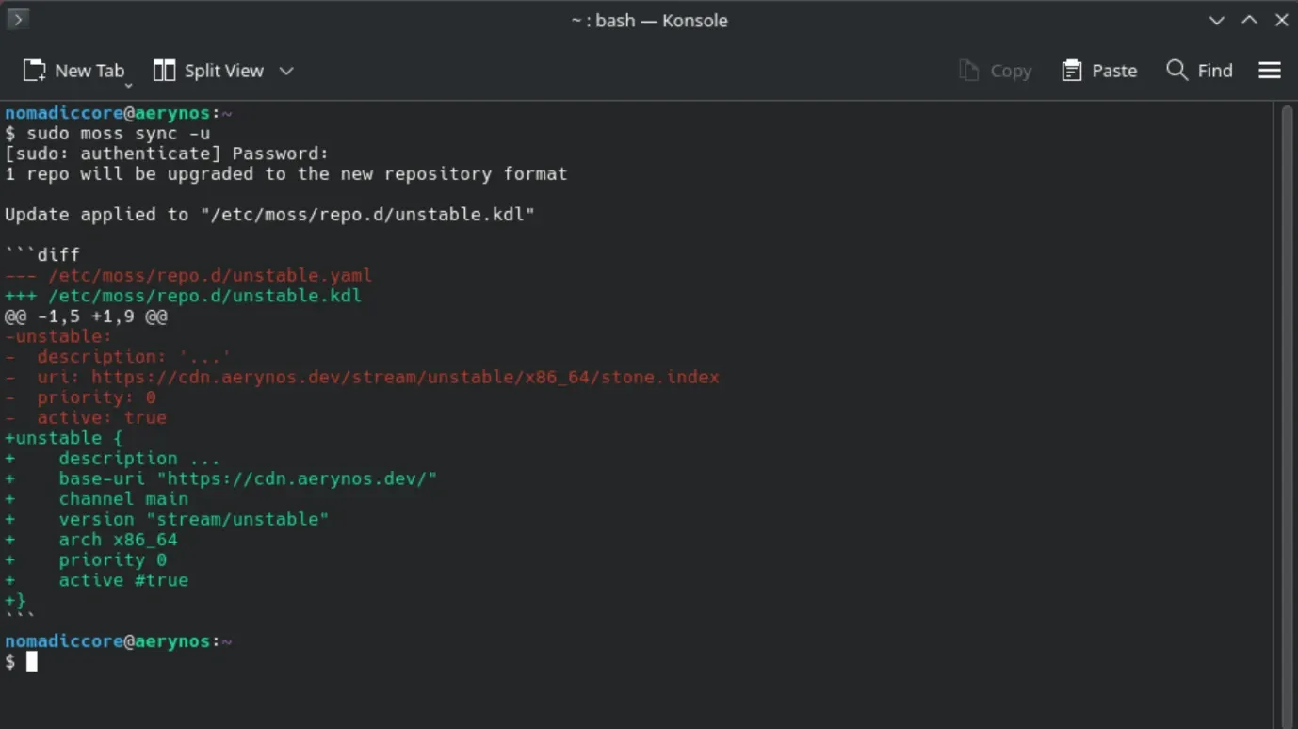Click the removed "active: true" line
1298x729 pixels.
pos(87,418)
